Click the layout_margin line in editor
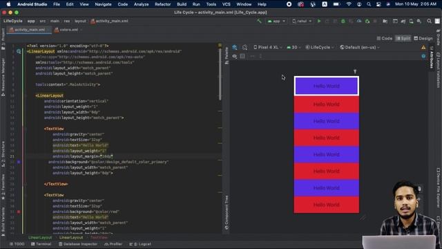This screenshot has width=442, height=249. tap(83, 156)
